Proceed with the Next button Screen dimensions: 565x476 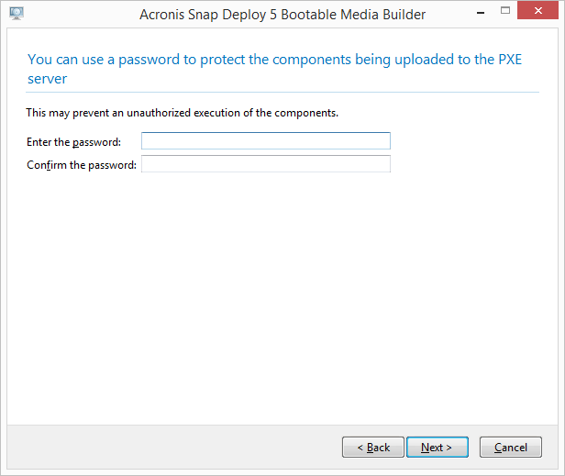tap(438, 448)
